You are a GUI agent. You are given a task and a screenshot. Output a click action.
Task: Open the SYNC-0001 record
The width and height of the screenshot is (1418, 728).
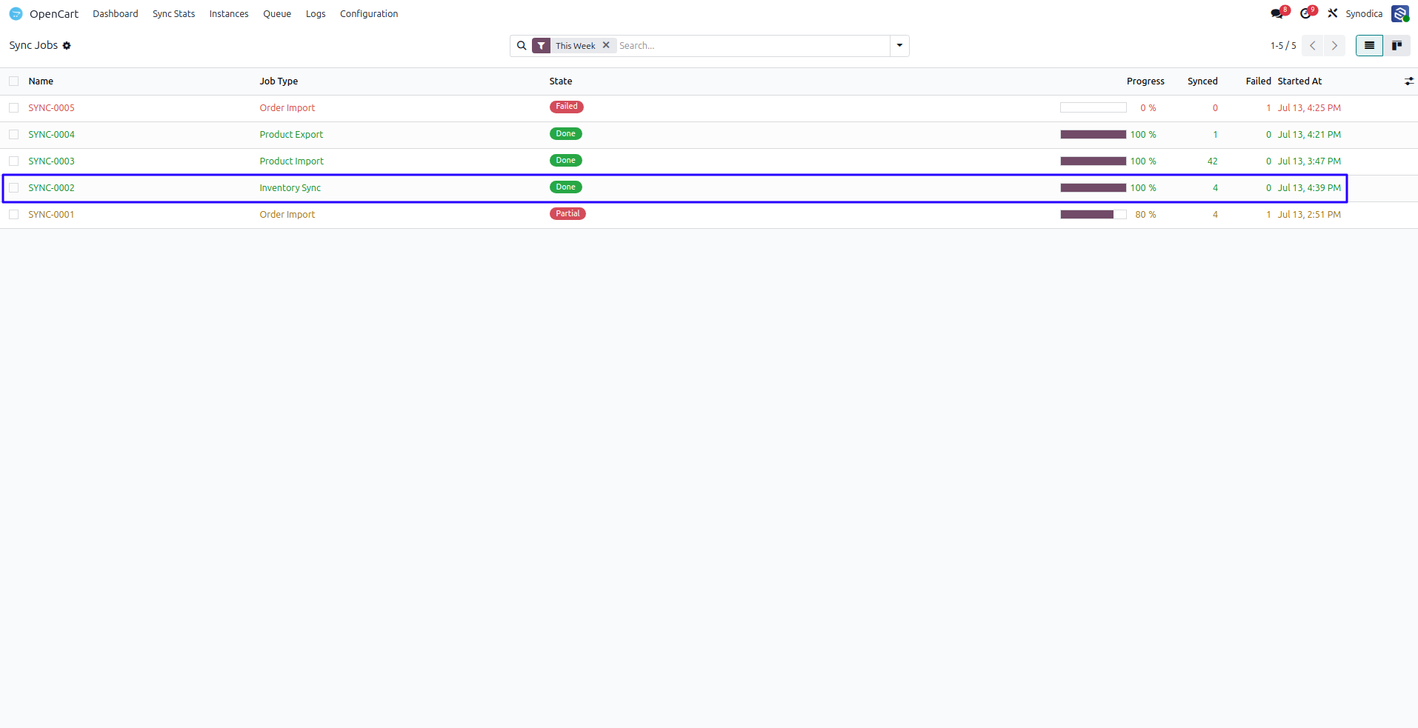[x=51, y=215]
